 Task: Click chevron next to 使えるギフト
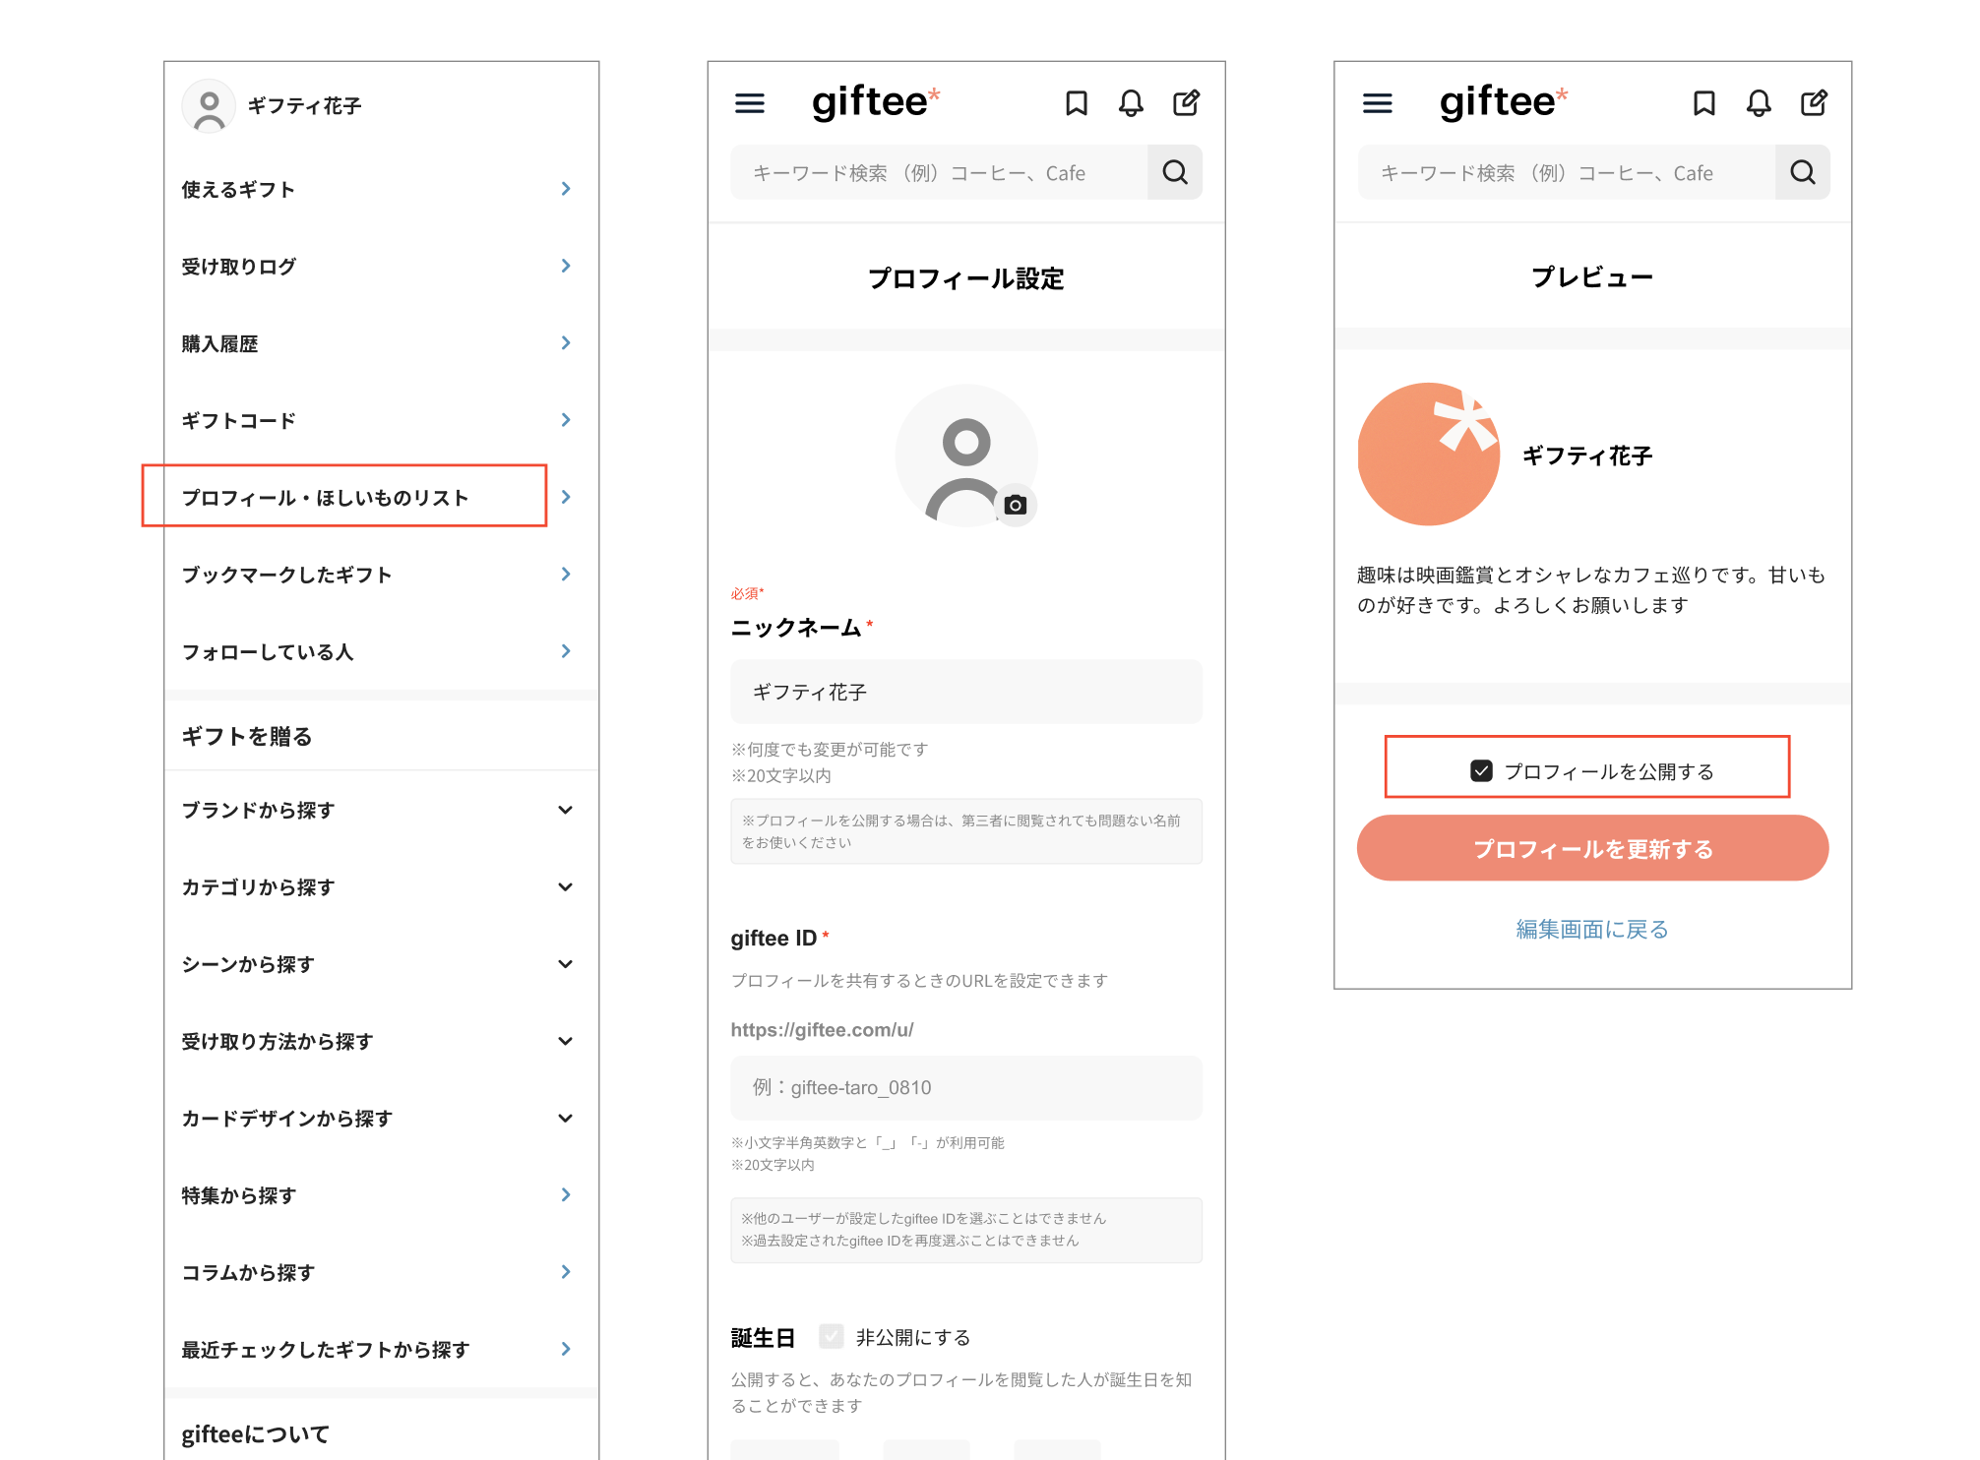(x=566, y=189)
